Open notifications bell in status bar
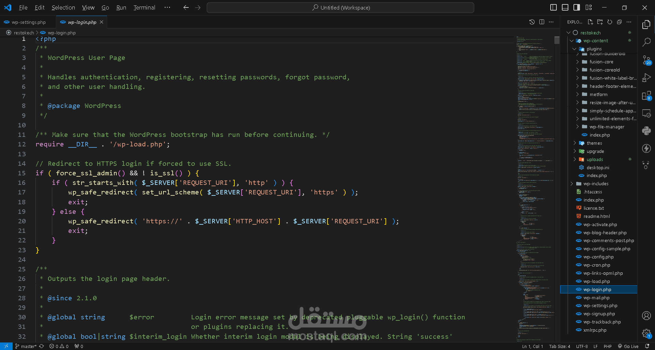The width and height of the screenshot is (655, 350). 647,346
